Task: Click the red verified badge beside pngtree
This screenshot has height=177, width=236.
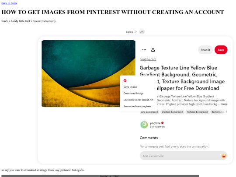Action: (163, 123)
